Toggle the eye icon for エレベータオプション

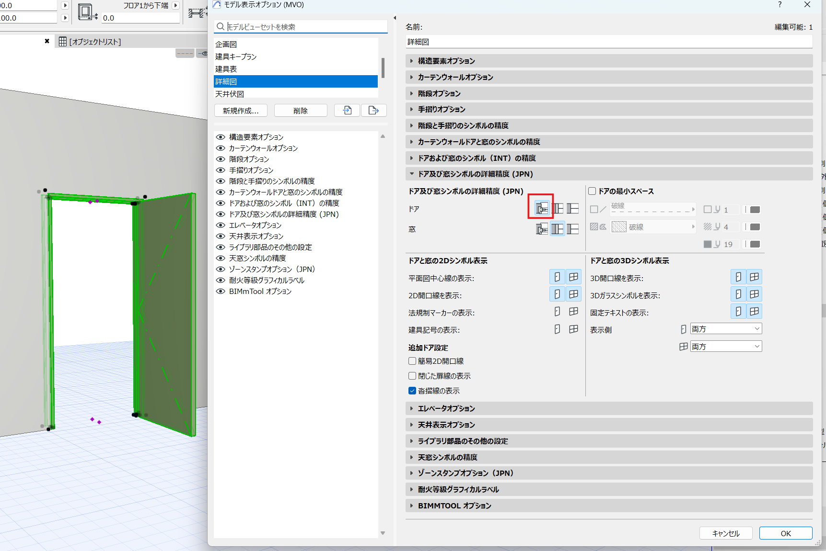[221, 225]
